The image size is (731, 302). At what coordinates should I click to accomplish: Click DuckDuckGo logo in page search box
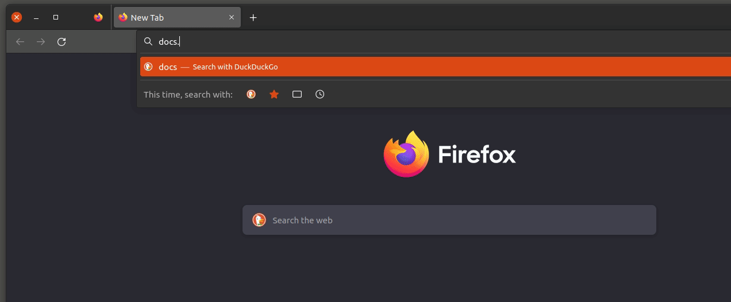pyautogui.click(x=259, y=220)
